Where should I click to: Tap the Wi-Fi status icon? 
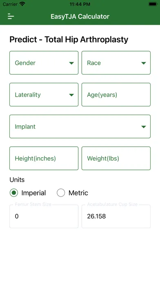(22, 4)
